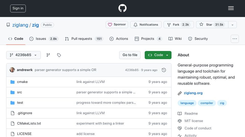The height and width of the screenshot is (137, 245).
Task: Click the GitHub Octocat logo
Action: click(122, 8)
